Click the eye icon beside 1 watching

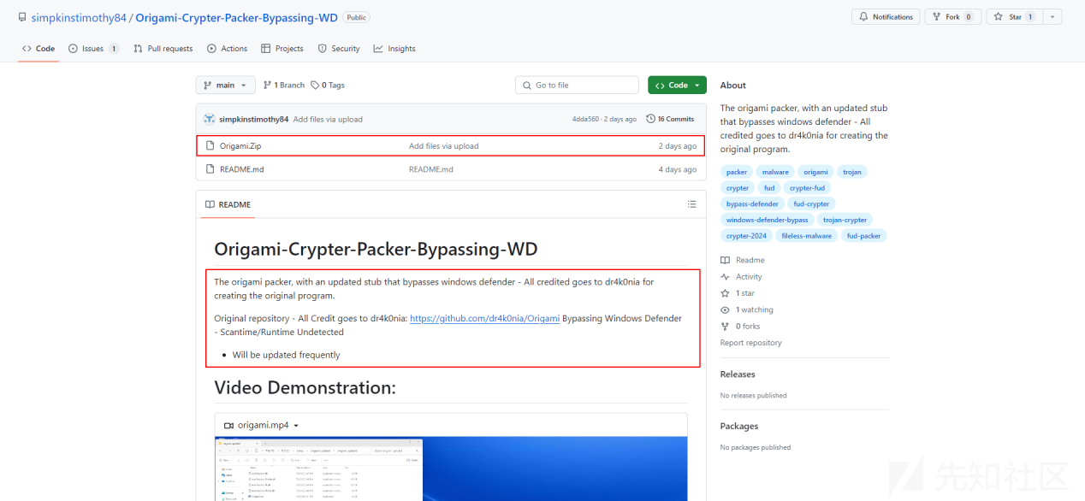[725, 309]
